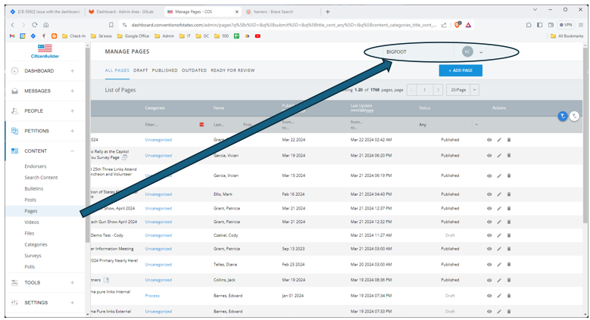Click the page number input box
The width and height of the screenshot is (590, 320).
(x=424, y=89)
